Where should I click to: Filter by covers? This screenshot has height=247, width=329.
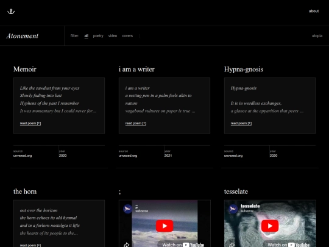(127, 36)
